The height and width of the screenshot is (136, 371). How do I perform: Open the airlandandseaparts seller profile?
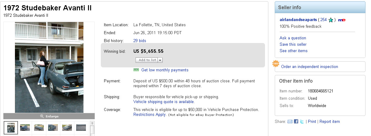point(298,20)
